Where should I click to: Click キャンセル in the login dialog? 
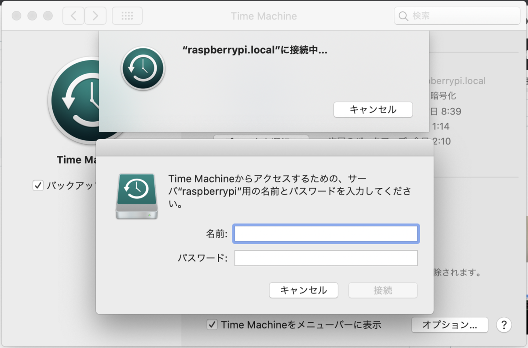(x=304, y=290)
